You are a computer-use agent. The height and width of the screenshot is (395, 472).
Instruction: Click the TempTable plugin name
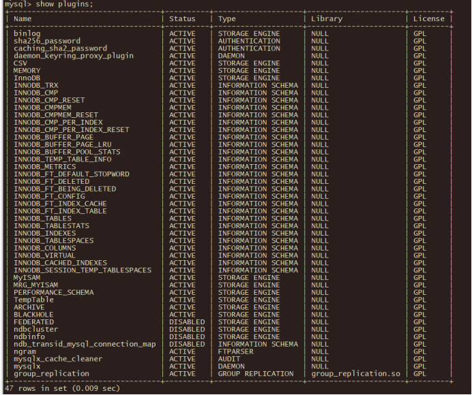[33, 300]
